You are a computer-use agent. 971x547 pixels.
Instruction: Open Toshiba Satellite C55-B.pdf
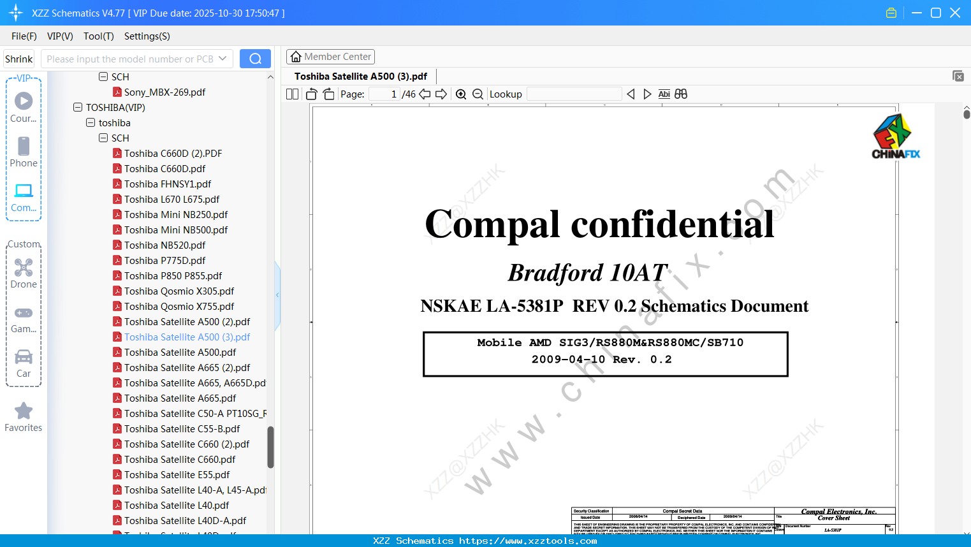click(x=182, y=428)
